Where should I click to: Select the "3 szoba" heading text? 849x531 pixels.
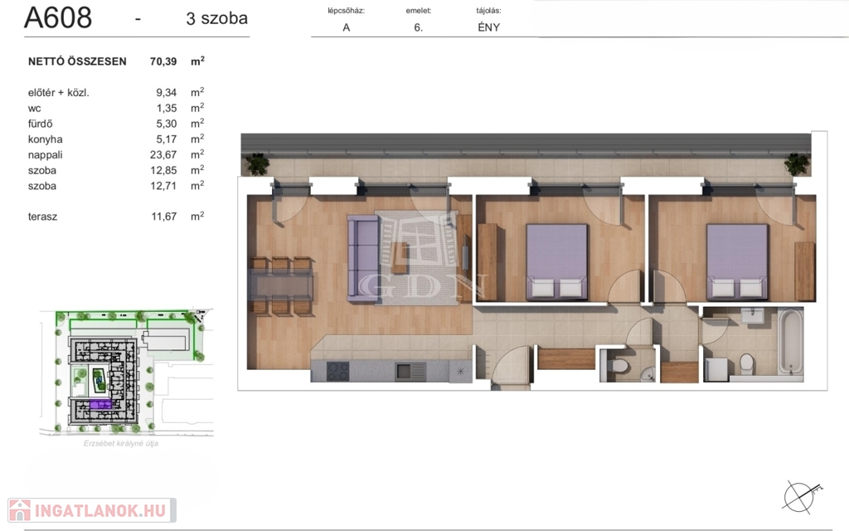click(217, 19)
